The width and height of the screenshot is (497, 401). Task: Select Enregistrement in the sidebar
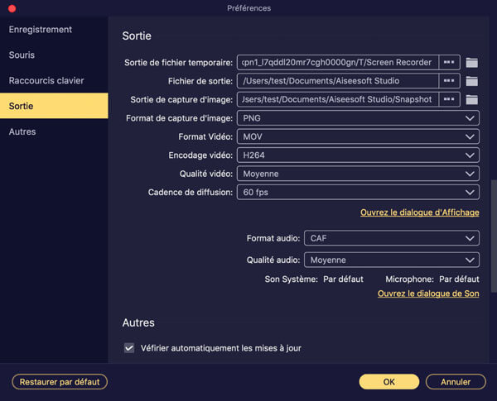pyautogui.click(x=41, y=30)
